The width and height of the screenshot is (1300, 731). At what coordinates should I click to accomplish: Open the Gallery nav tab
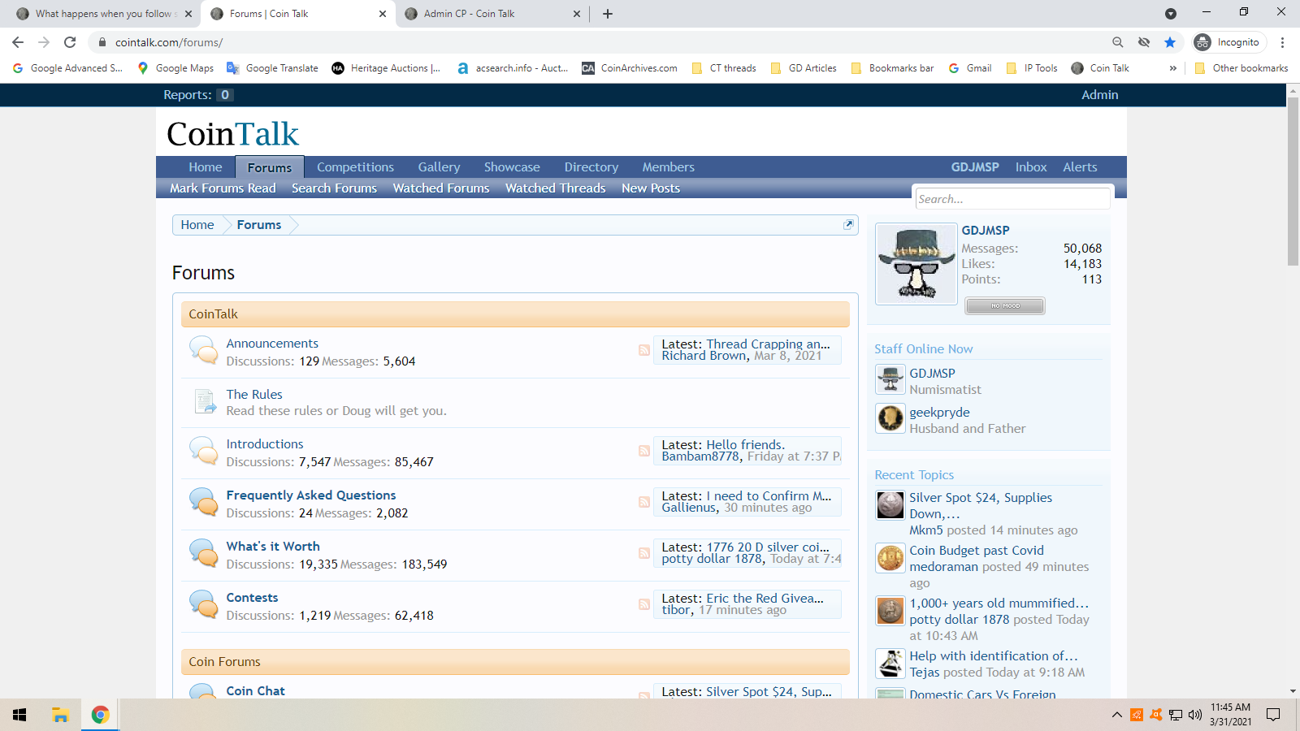tap(439, 167)
